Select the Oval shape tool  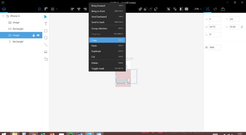coord(46,38)
